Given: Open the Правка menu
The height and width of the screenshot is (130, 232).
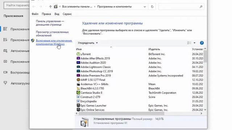Looking at the screenshot, I should coord(46,14).
